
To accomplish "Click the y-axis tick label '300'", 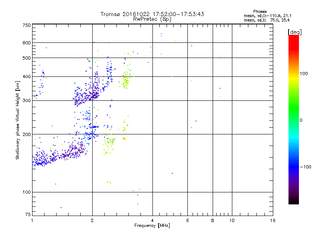I will [x=27, y=101].
